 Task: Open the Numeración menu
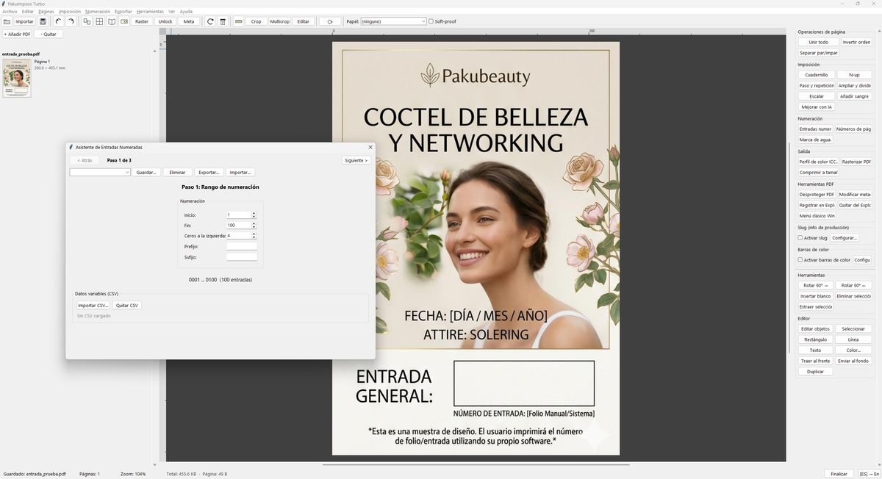click(x=98, y=12)
